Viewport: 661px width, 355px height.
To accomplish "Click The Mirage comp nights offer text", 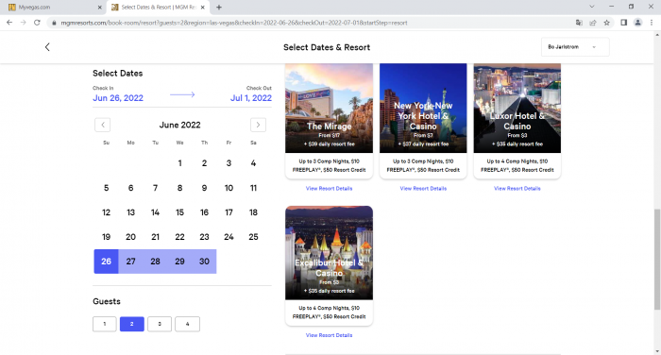I will [x=329, y=165].
